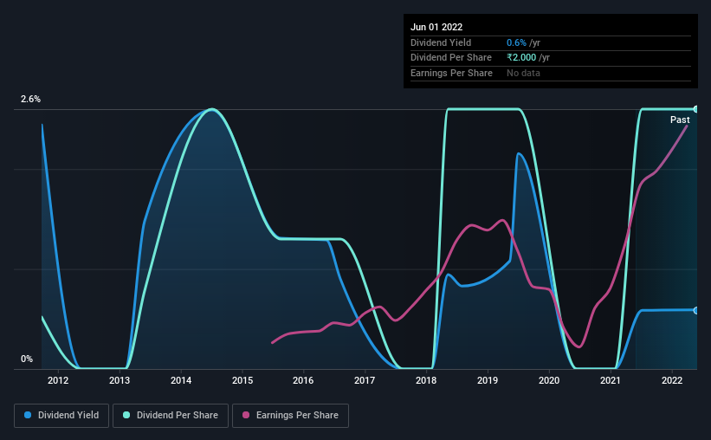Screen dimensions: 711x440
Task: Select the 2016 x-axis label
Action: 303,380
